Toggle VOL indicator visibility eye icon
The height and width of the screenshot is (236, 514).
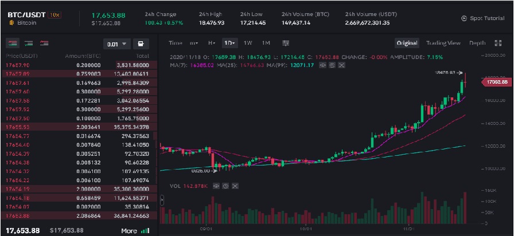(216, 186)
